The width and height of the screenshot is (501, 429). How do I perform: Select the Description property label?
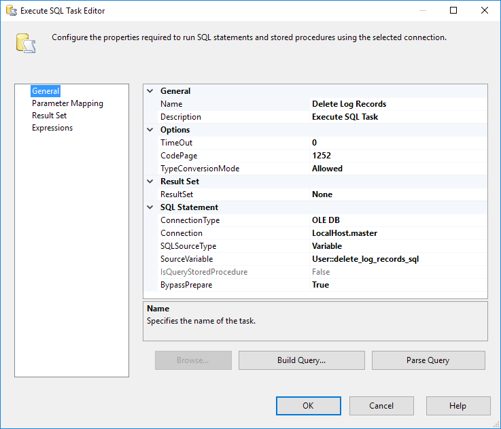click(181, 117)
